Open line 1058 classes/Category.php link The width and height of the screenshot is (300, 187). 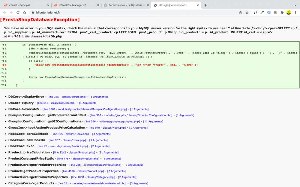(x=93, y=177)
